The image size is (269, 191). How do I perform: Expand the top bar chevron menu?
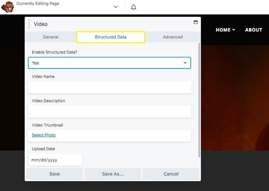115,7
